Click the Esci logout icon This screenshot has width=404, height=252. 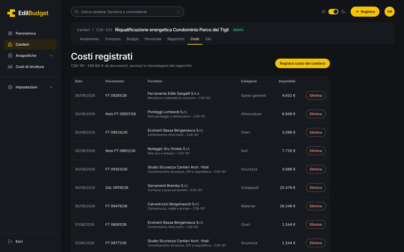click(10, 241)
